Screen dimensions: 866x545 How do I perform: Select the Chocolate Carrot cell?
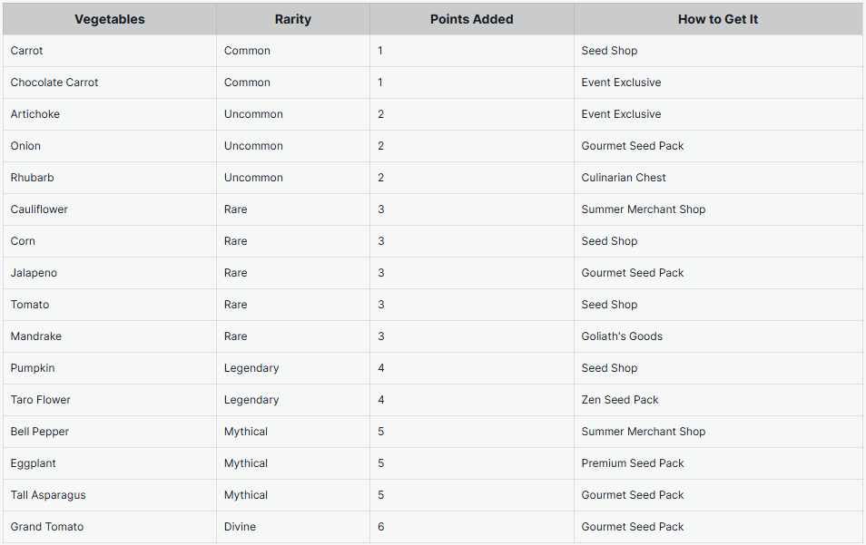[x=54, y=83]
